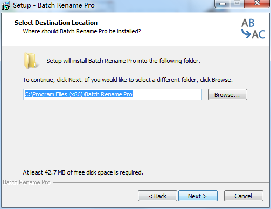Click the blue curved arrow in the logo
The height and width of the screenshot is (209, 271).
[246, 33]
